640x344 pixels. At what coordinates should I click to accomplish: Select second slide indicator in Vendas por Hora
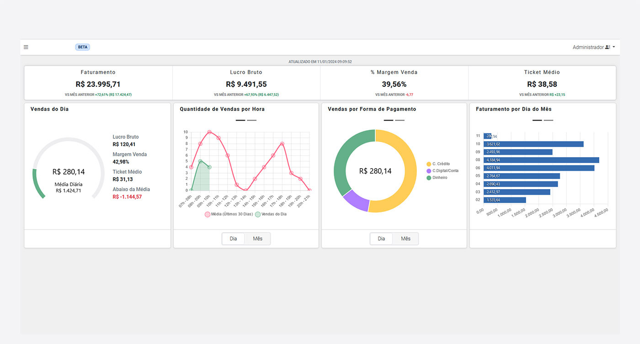click(252, 120)
